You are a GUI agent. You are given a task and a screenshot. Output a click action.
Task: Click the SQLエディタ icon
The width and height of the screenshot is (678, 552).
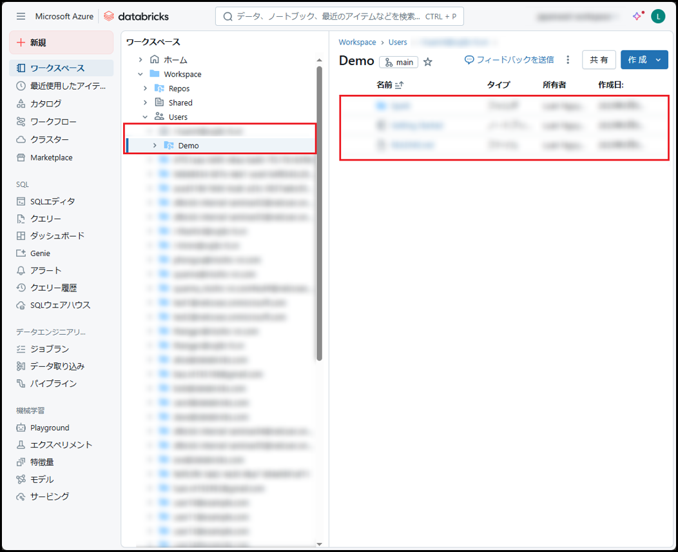pyautogui.click(x=21, y=201)
